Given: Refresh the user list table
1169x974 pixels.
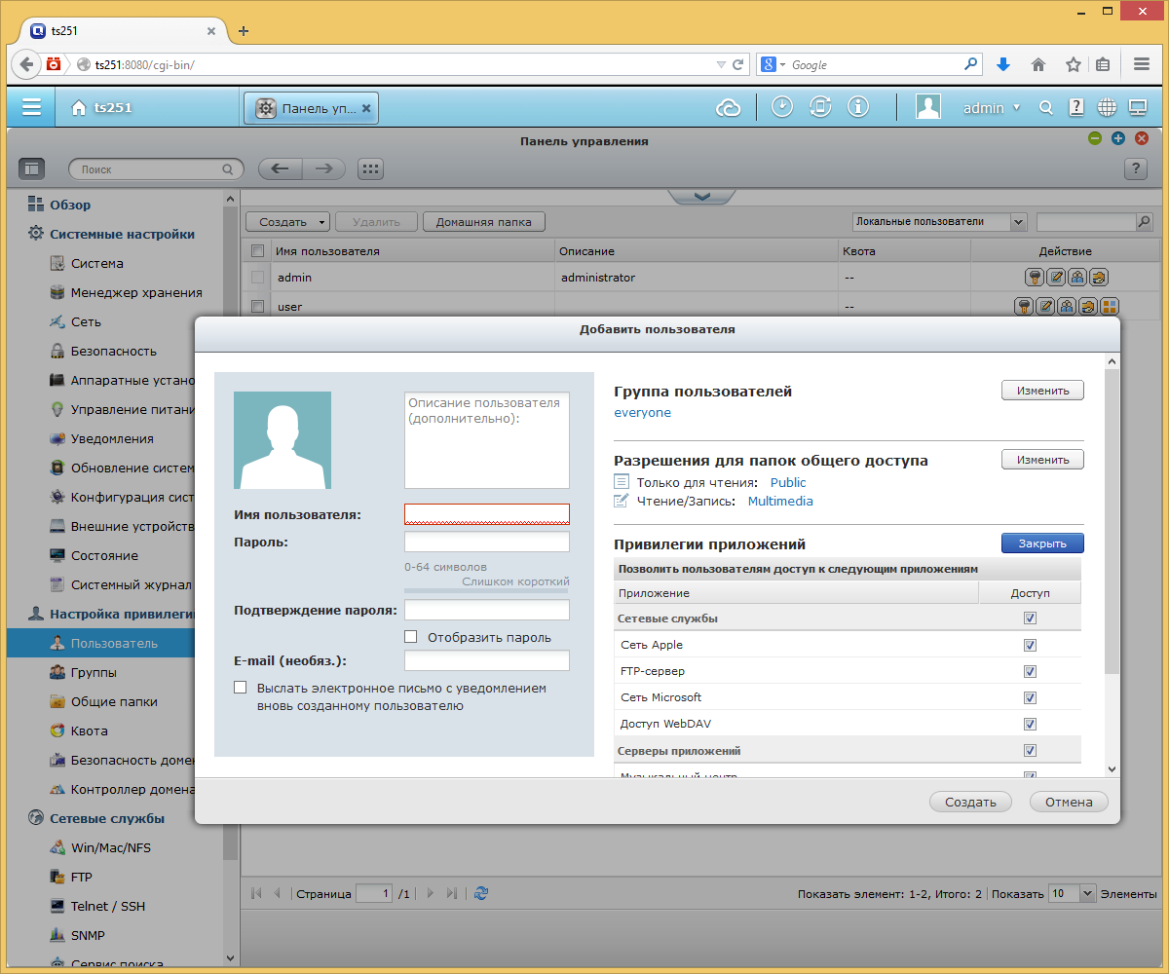Looking at the screenshot, I should pos(481,893).
